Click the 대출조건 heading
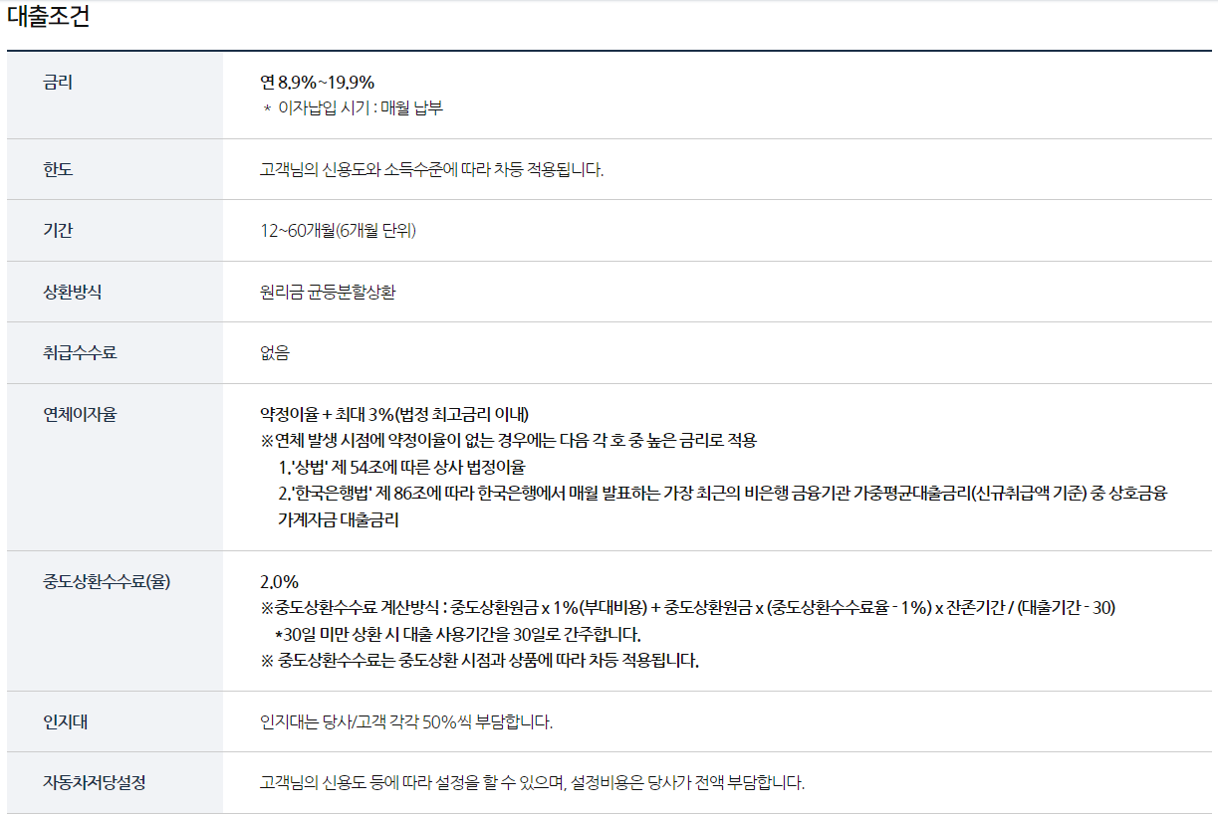 [x=48, y=17]
